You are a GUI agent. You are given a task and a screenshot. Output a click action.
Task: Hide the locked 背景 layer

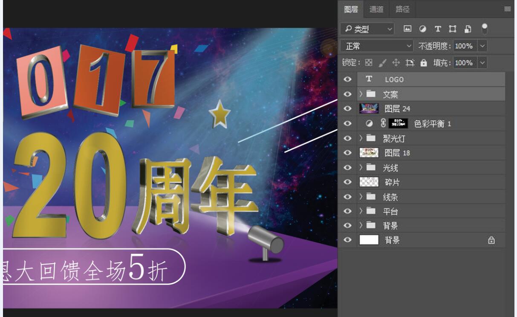(348, 240)
